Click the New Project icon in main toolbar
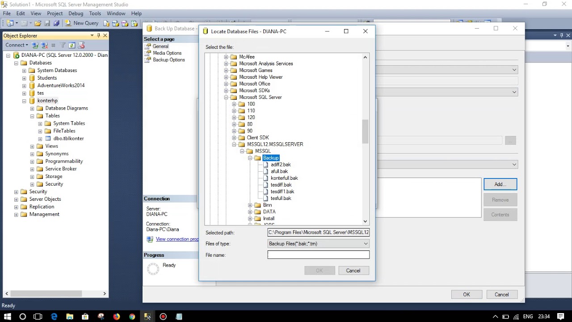The width and height of the screenshot is (572, 322). pyautogui.click(x=9, y=23)
